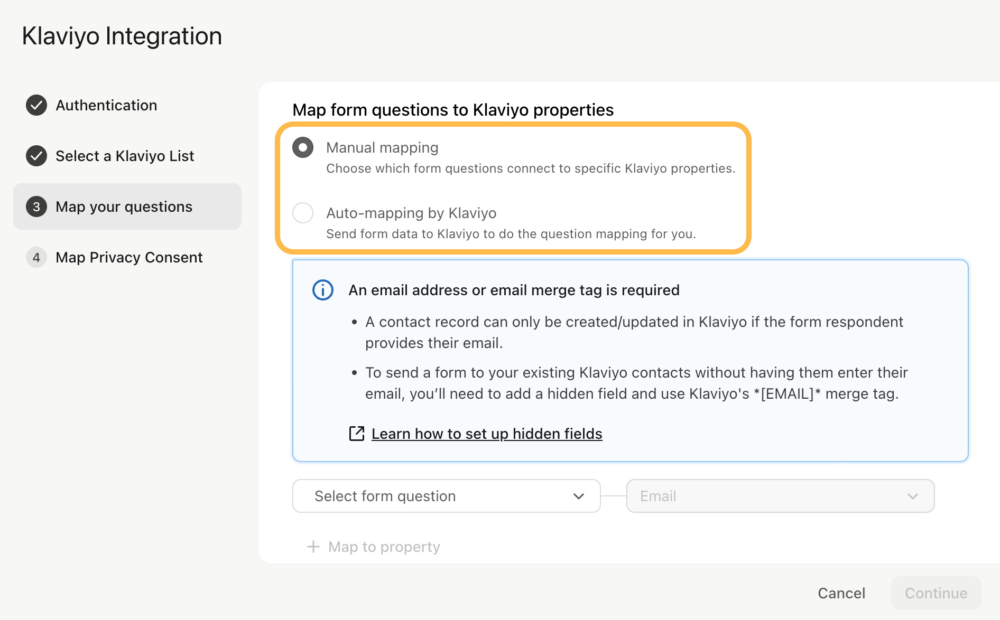This screenshot has width=1000, height=620.
Task: Select the Manual mapping radio button
Action: click(x=303, y=147)
